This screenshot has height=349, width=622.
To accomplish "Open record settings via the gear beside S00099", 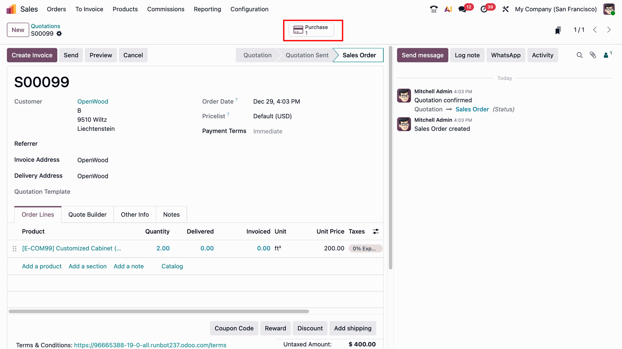I will (59, 33).
